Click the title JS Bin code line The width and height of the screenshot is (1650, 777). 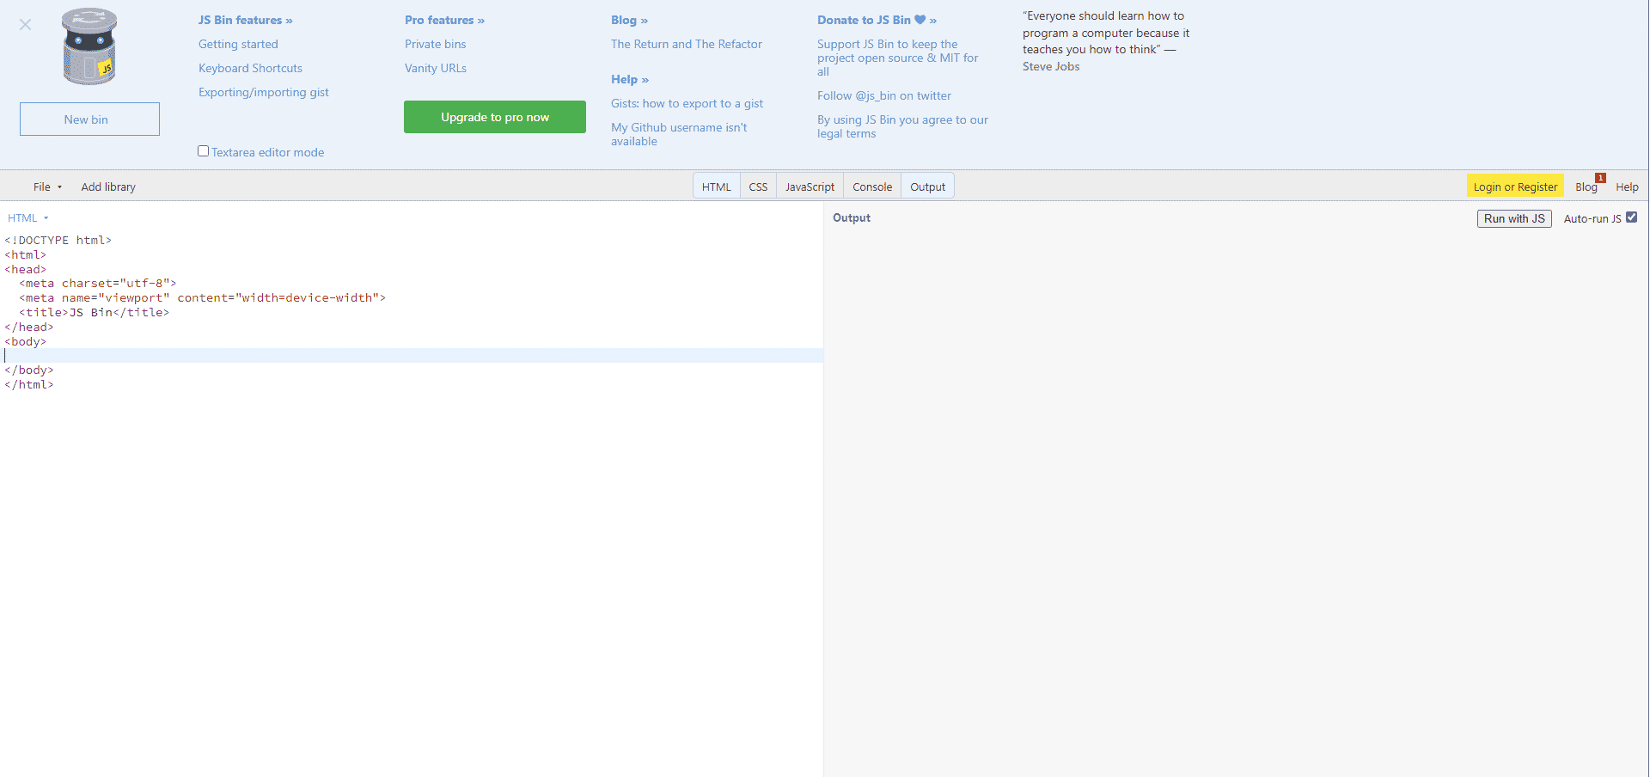coord(95,312)
